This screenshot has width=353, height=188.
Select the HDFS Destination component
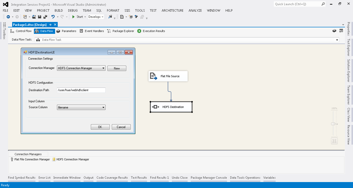pyautogui.click(x=171, y=107)
